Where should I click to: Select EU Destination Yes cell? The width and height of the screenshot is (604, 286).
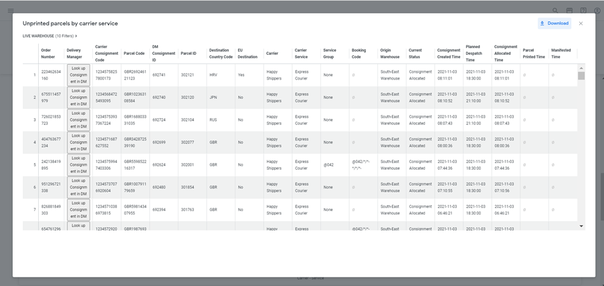pos(249,75)
